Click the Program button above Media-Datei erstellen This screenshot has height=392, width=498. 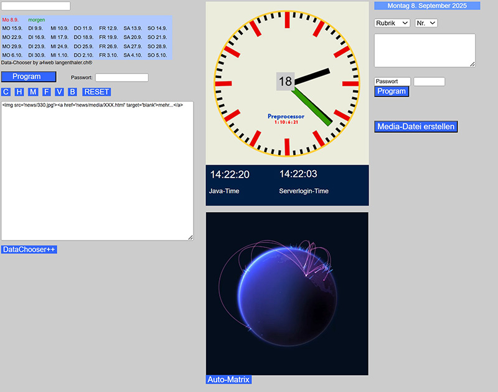[392, 91]
